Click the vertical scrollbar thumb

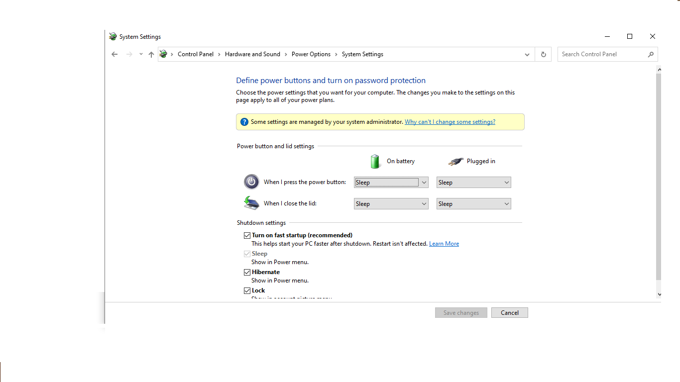[659, 177]
